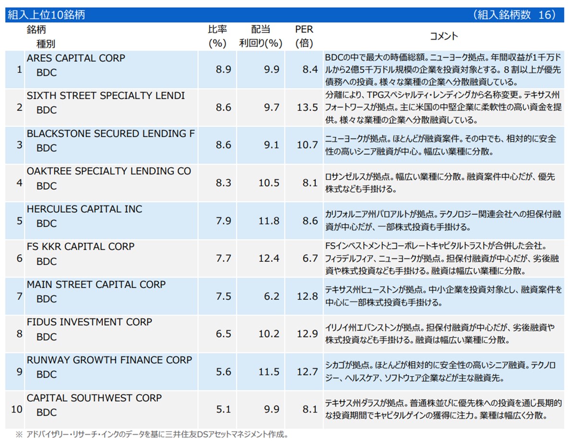
Task: Click the Sixth Street comment text
Action: [444, 108]
